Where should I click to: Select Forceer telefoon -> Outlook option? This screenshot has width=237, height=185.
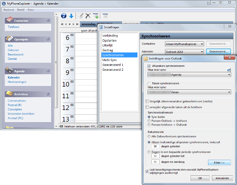point(149,125)
